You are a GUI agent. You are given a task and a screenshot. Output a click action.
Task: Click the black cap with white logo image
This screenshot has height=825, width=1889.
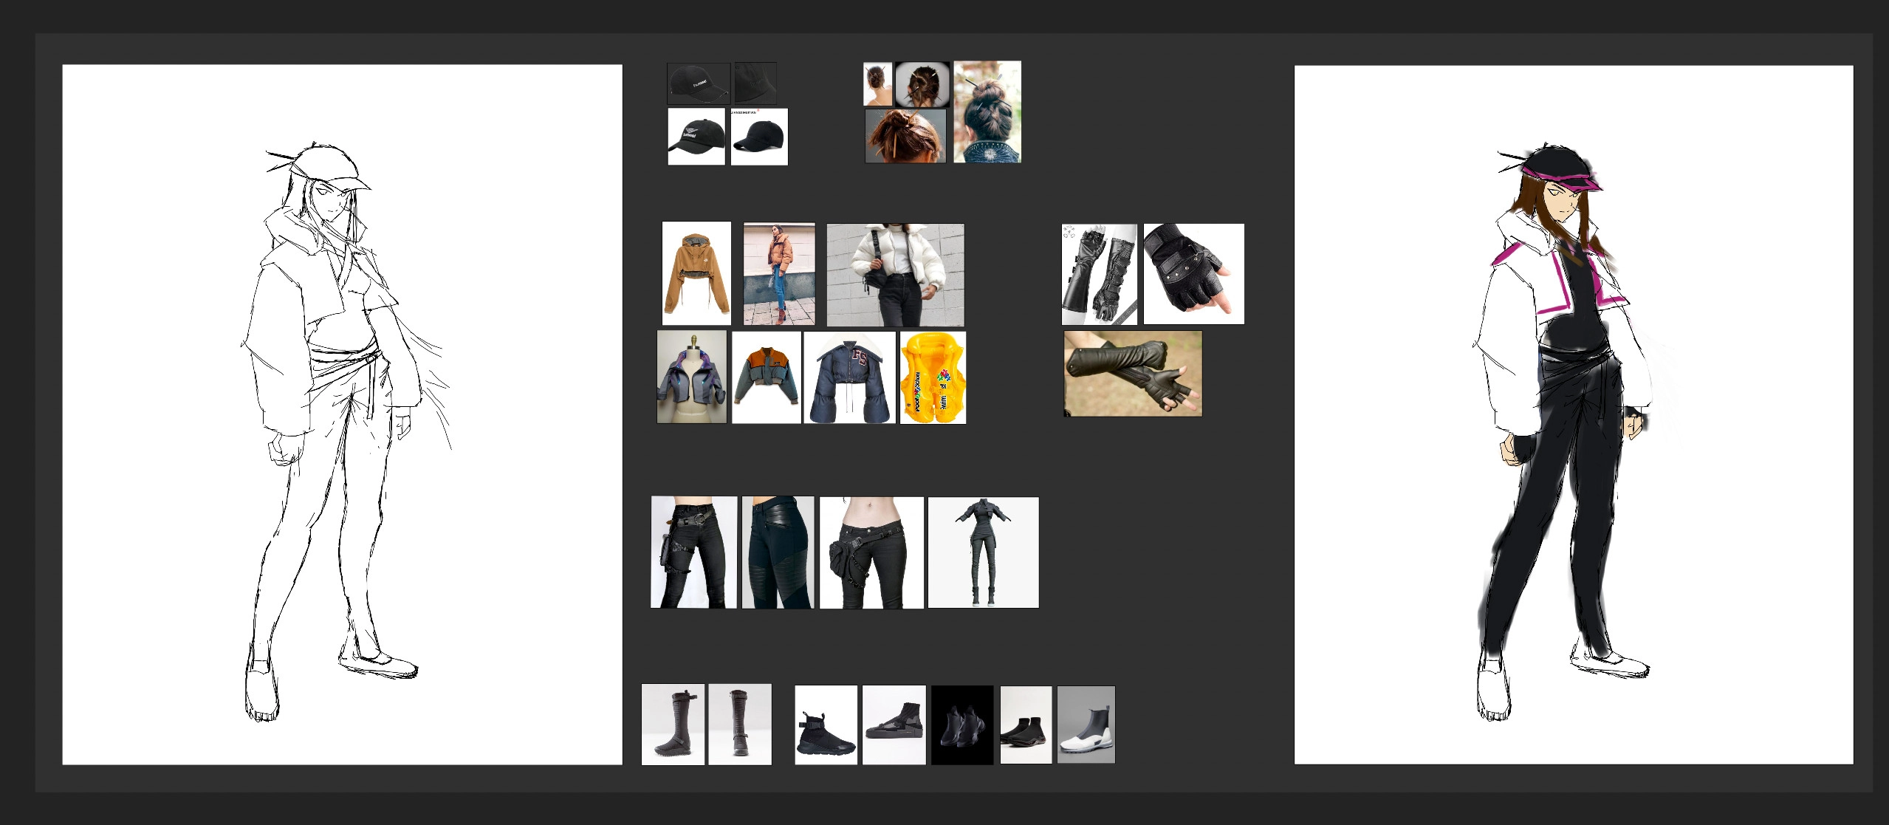[696, 137]
